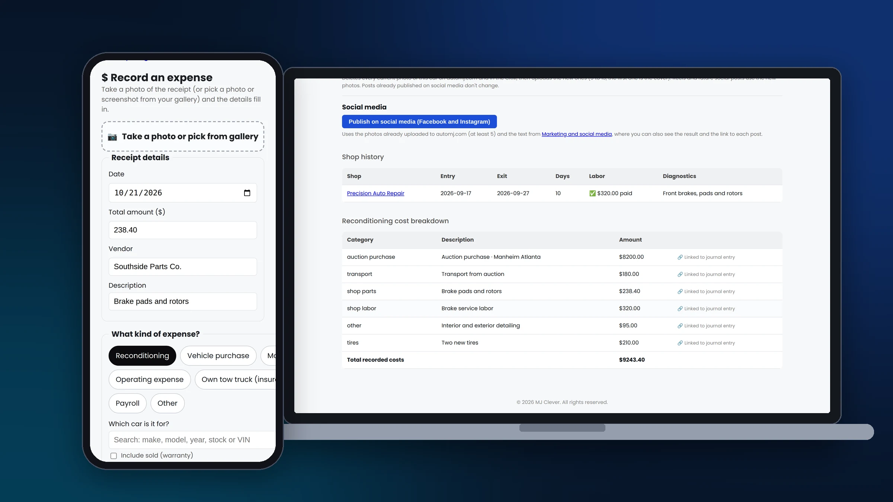Viewport: 893px width, 502px height.
Task: Click Total amount field 238.40
Action: (x=183, y=230)
